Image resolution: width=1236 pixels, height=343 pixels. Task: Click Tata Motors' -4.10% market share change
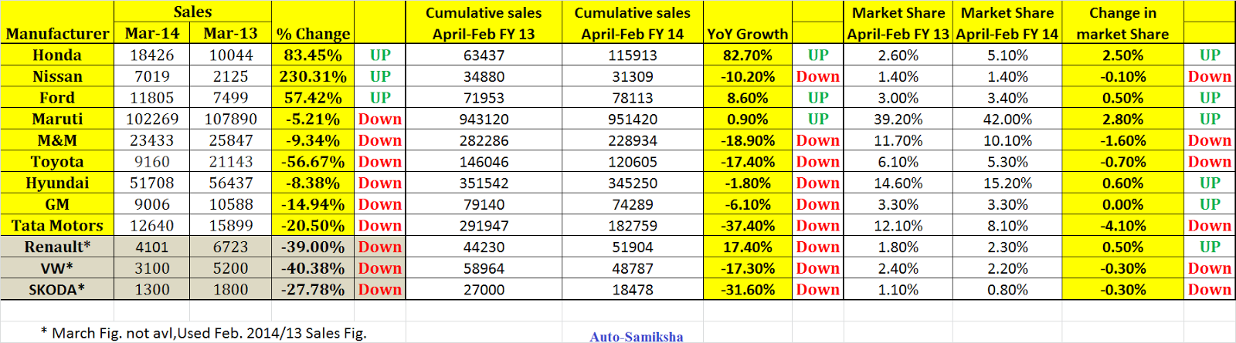1122,225
